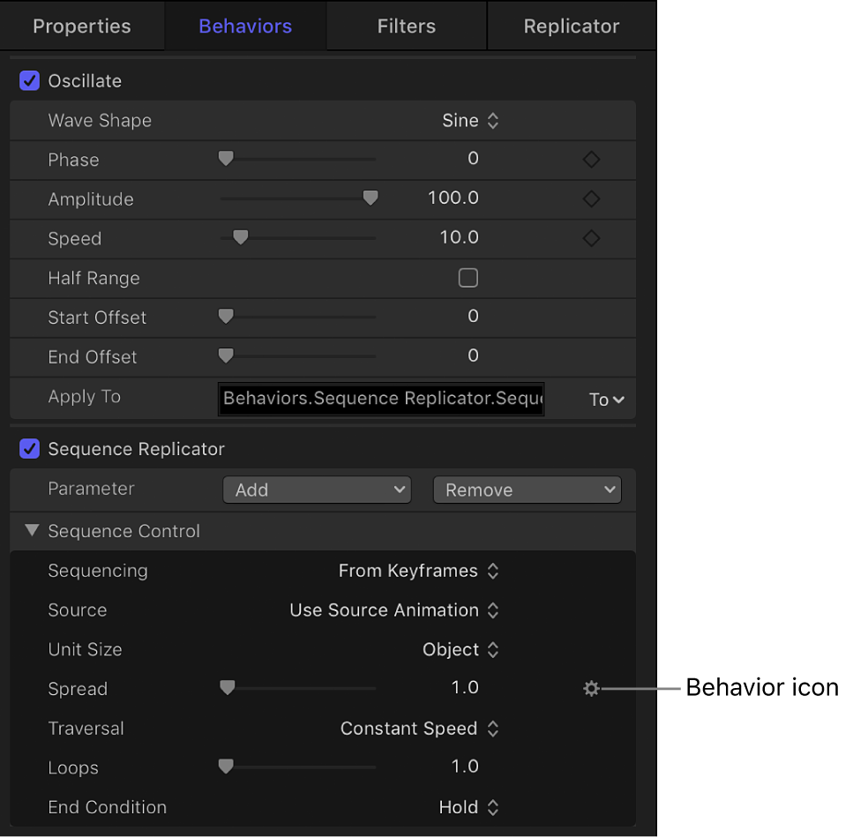Open the Parameter Remove dropdown
The height and width of the screenshot is (838, 868).
pyautogui.click(x=527, y=489)
